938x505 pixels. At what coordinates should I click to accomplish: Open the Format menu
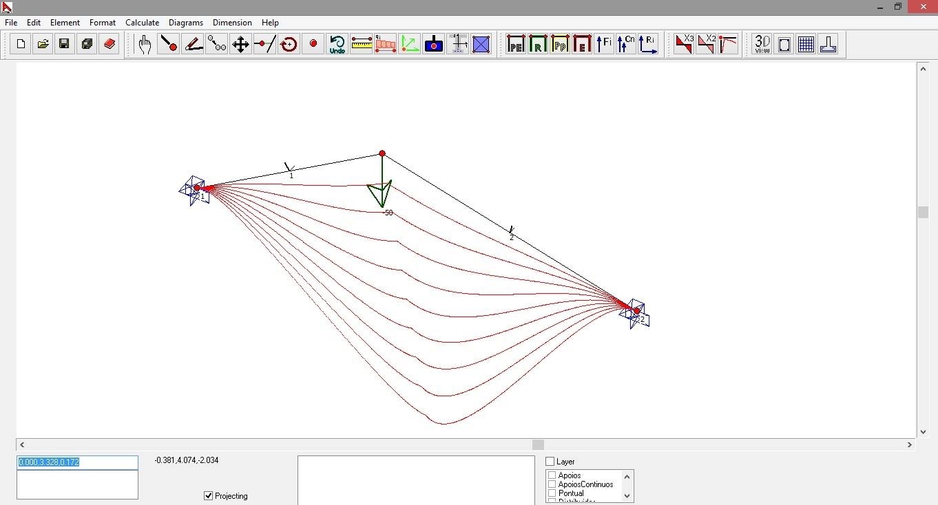point(103,23)
